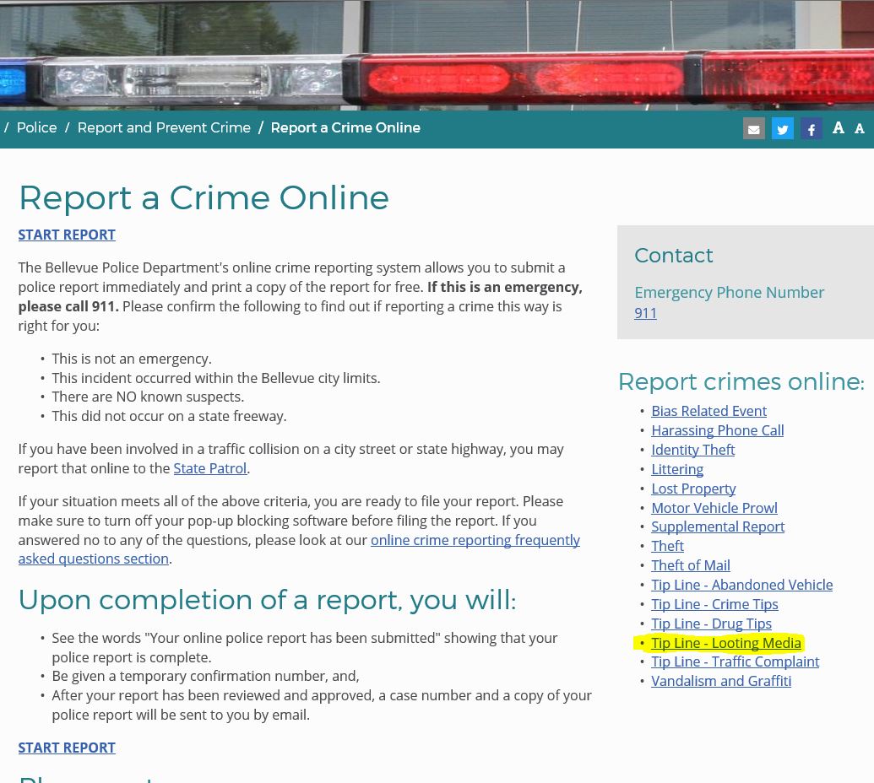Click the top START REPORT link
Image resolution: width=874 pixels, height=783 pixels.
(x=67, y=235)
